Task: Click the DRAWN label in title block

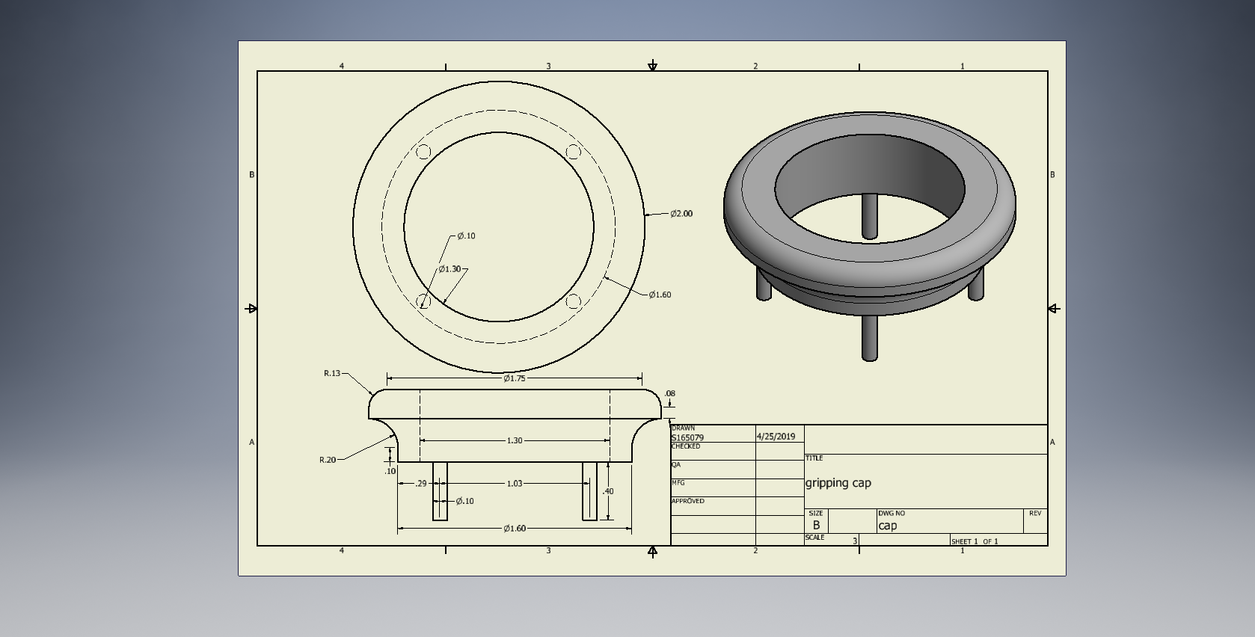Action: [684, 428]
